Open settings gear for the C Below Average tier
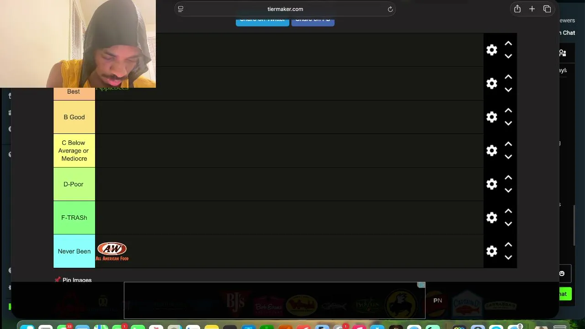Viewport: 585px width, 329px height. coord(492,150)
